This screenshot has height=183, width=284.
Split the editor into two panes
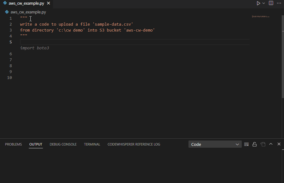pyautogui.click(x=271, y=3)
